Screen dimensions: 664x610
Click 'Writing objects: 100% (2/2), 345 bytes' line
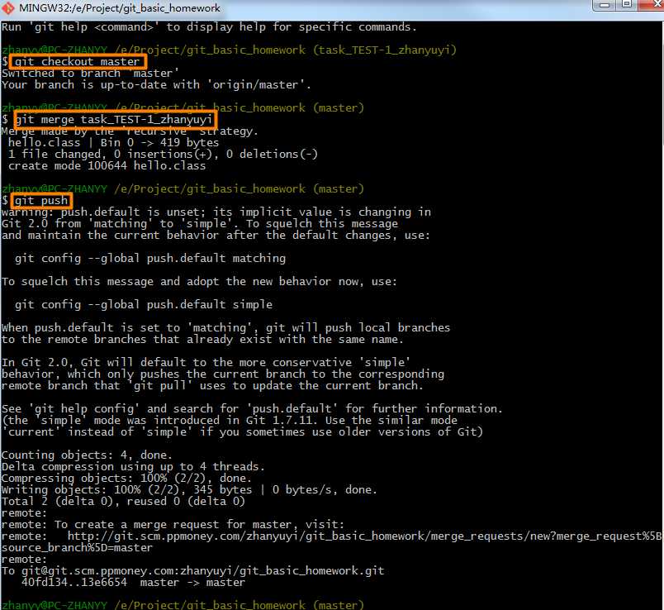189,489
